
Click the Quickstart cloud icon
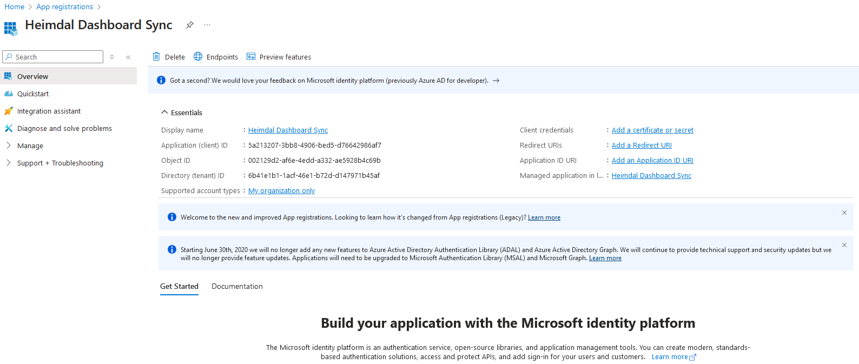click(x=8, y=94)
